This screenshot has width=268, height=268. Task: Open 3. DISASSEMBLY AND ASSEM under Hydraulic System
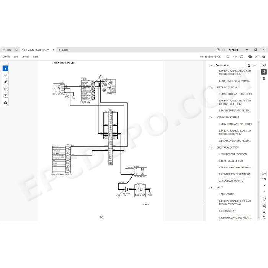tap(235, 141)
